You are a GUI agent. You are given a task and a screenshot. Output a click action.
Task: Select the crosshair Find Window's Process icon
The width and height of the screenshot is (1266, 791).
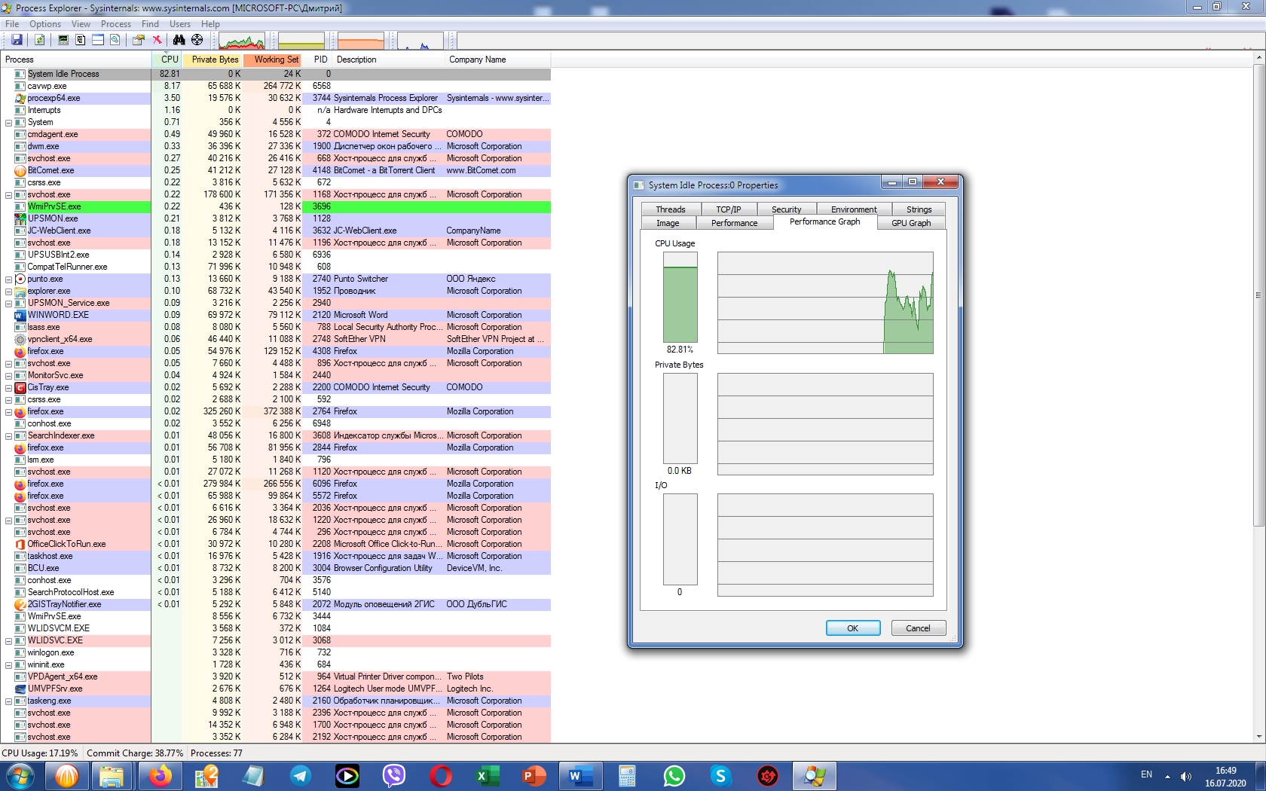coord(197,40)
